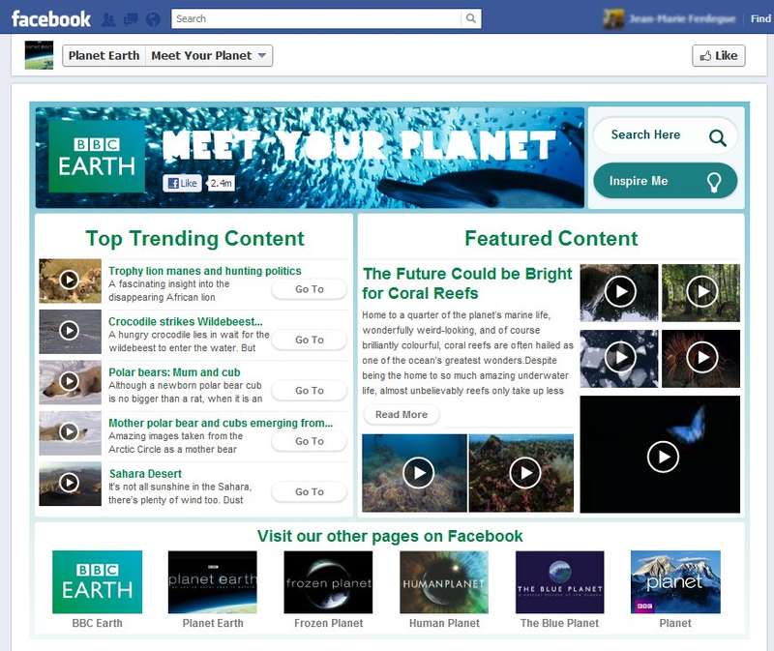Play the waterfall featured video thumbnail

point(619,292)
